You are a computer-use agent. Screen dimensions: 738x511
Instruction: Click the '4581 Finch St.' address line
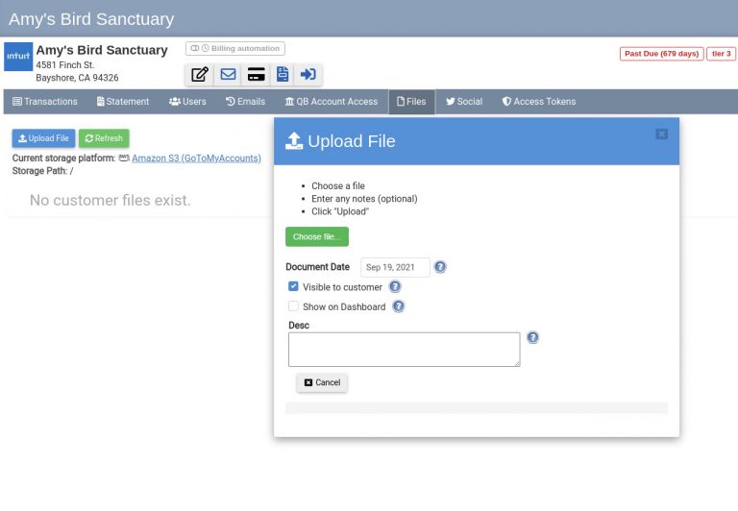[65, 65]
